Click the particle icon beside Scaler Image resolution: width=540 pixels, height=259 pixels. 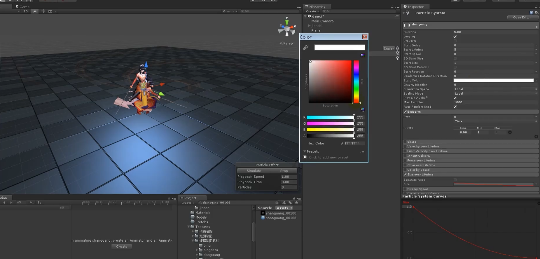[x=397, y=49]
